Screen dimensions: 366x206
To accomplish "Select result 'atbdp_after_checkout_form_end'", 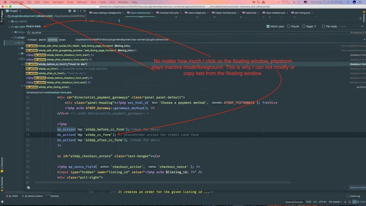I will [196, 82].
